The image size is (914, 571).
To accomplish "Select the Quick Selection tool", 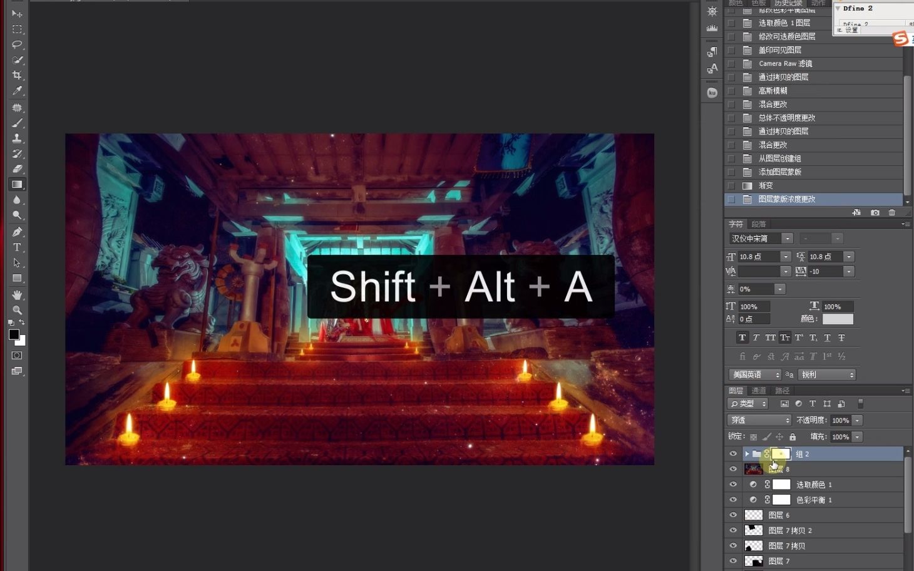I will 17,60.
